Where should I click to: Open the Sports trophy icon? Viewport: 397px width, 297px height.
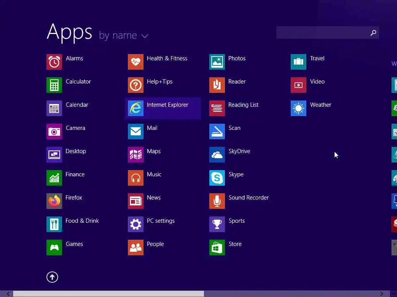pyautogui.click(x=217, y=224)
